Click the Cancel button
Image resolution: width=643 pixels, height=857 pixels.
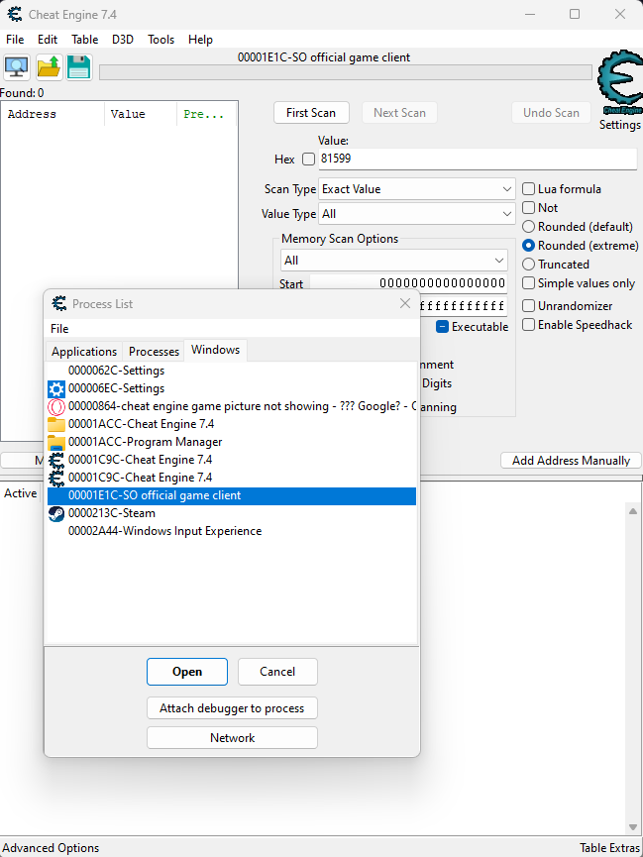coord(277,671)
